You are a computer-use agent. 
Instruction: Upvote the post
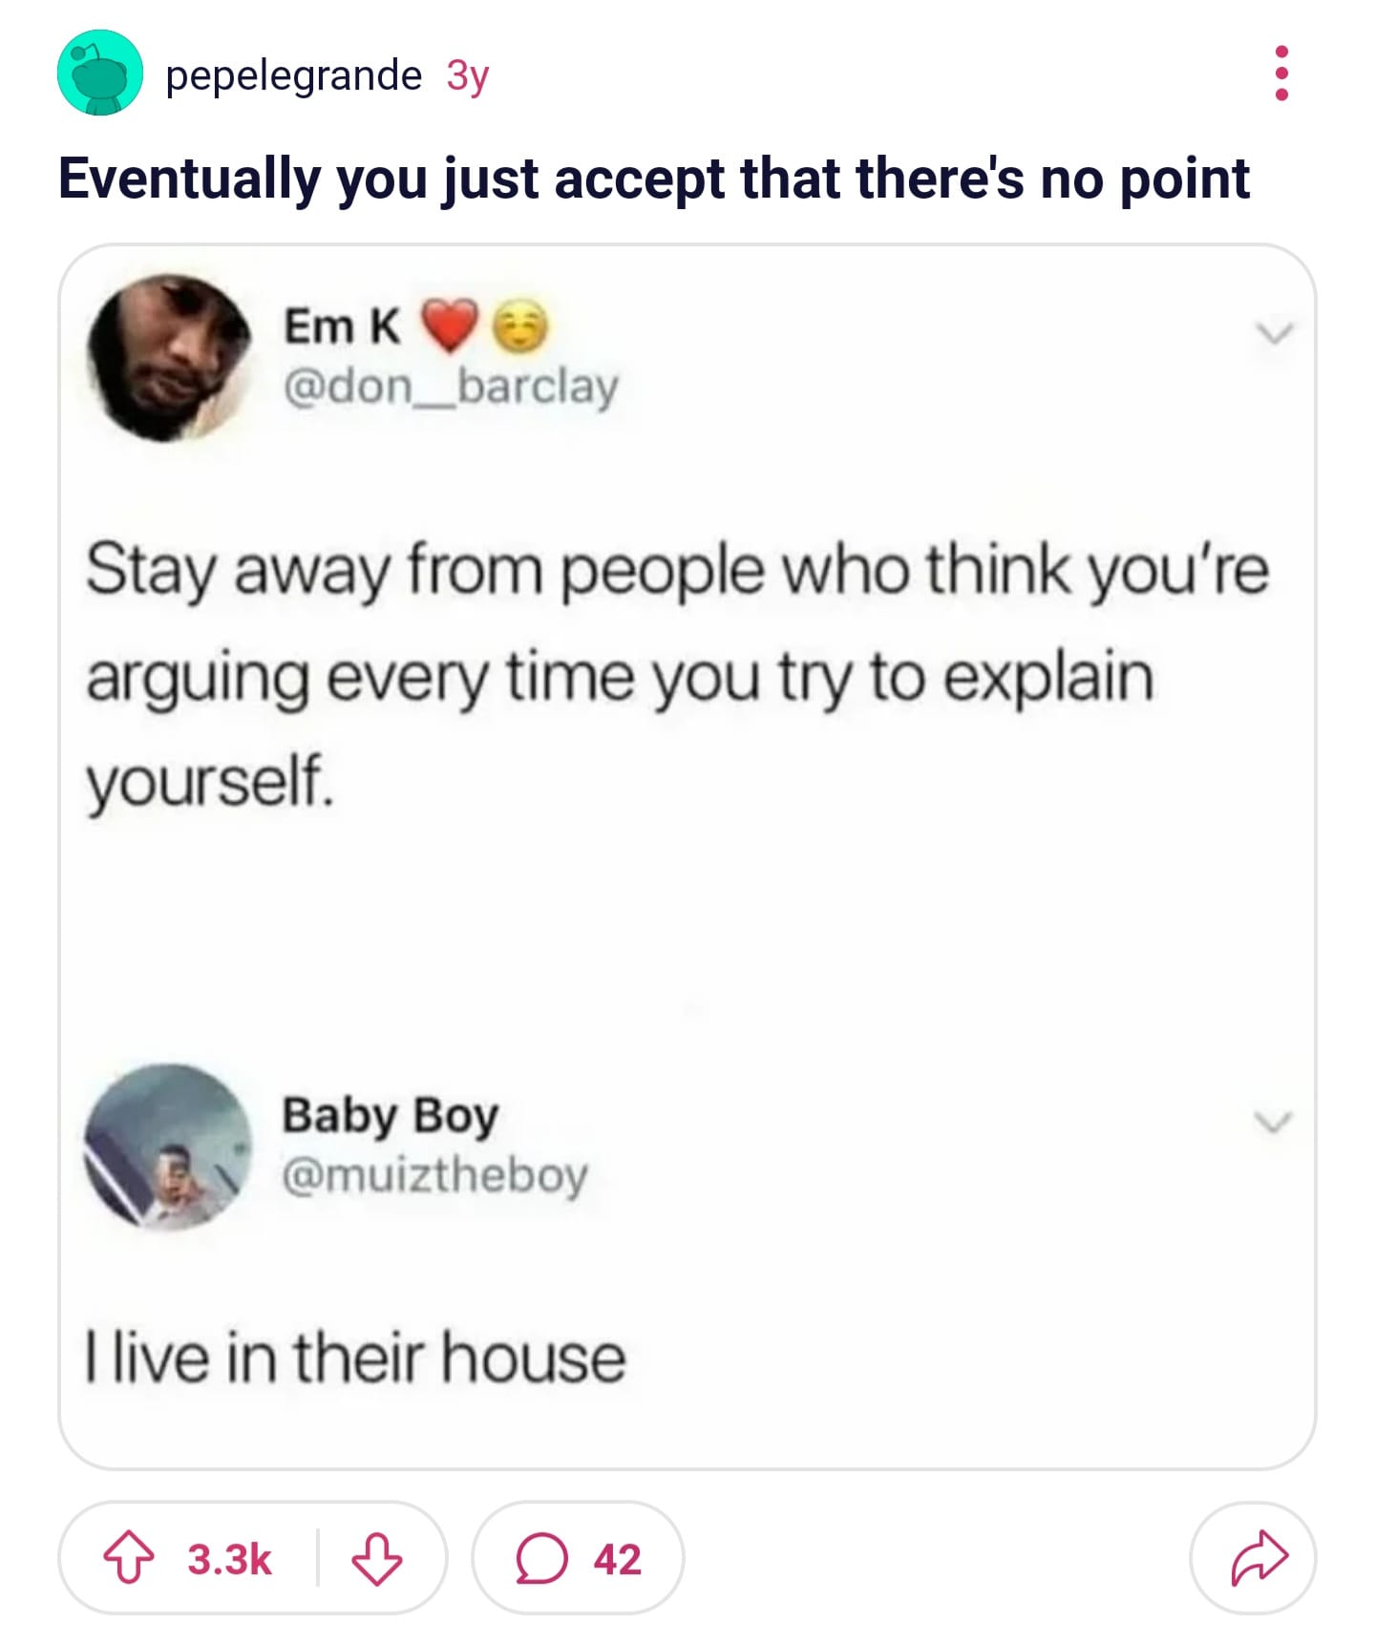pos(128,1559)
